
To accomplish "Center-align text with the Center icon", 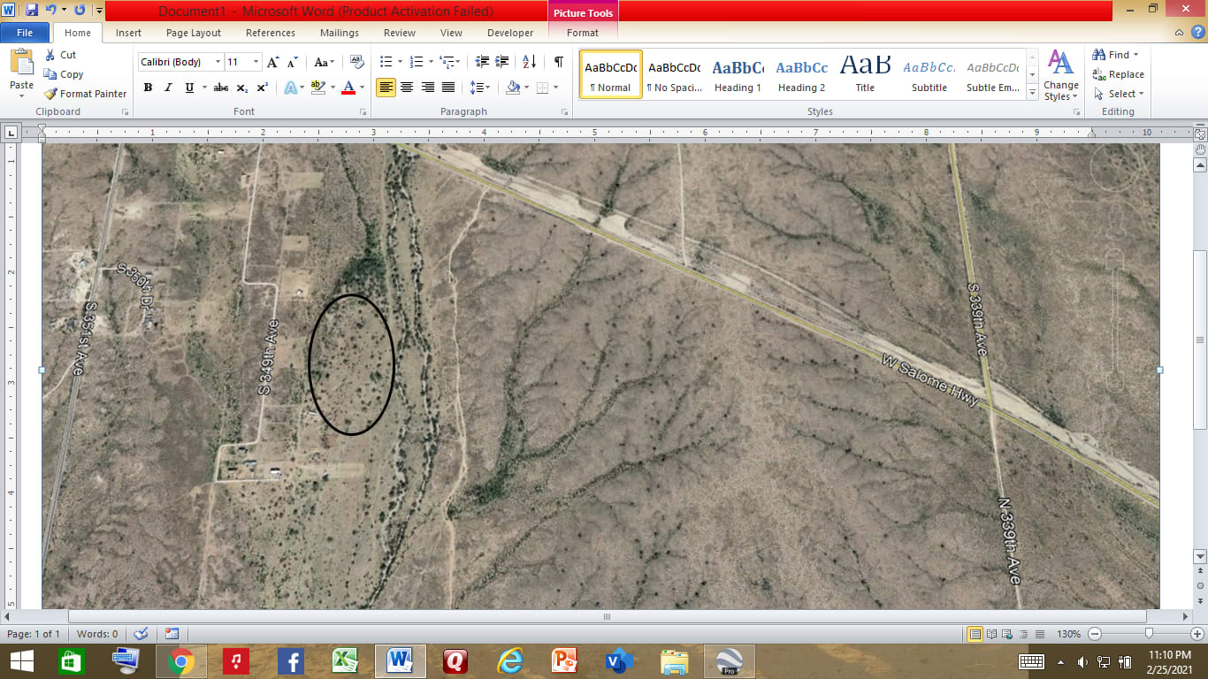I will click(x=407, y=88).
